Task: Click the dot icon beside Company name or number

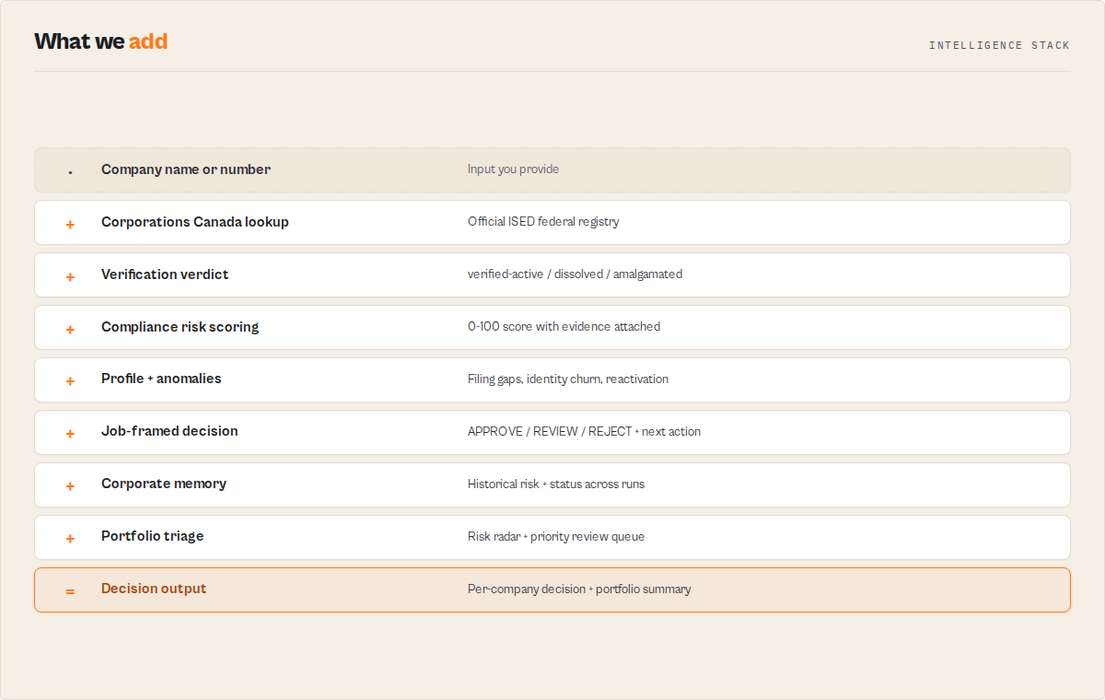Action: click(x=70, y=172)
